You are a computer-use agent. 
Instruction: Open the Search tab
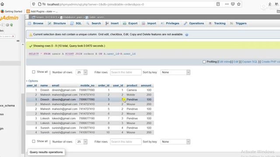[x=93, y=23]
